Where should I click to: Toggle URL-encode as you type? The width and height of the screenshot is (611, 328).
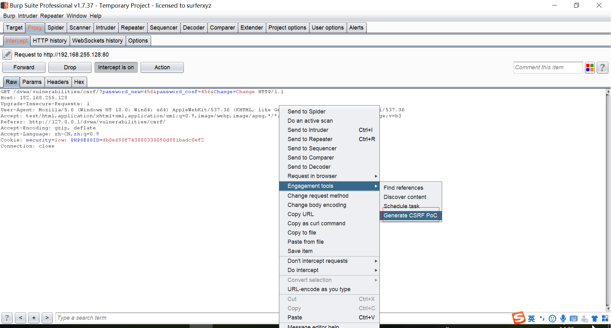click(329, 289)
